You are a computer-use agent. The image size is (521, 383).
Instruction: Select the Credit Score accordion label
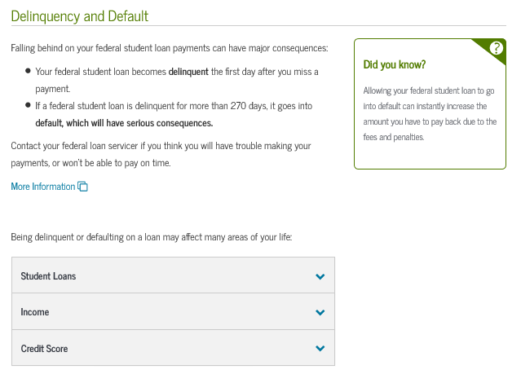(44, 349)
